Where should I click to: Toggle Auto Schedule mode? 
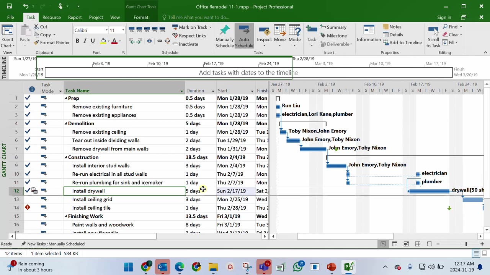point(244,37)
